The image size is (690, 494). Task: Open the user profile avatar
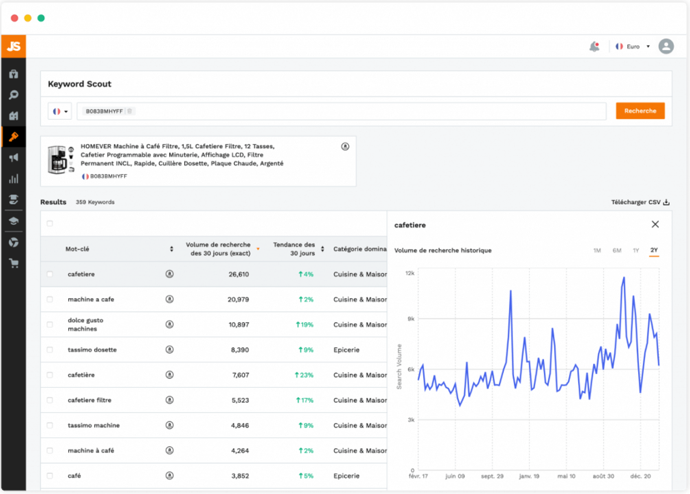point(666,46)
